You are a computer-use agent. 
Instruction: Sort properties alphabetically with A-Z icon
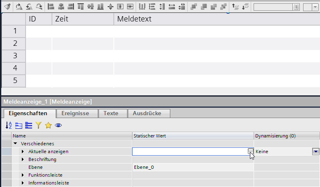pyautogui.click(x=9, y=125)
